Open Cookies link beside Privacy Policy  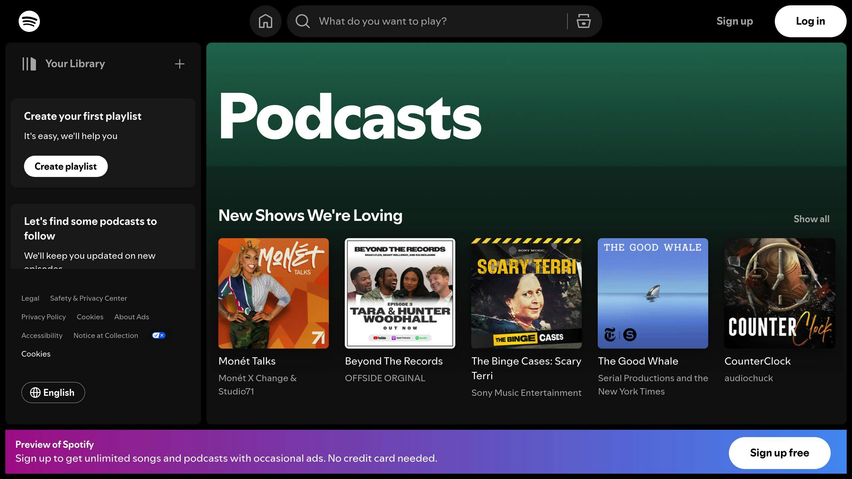coord(90,317)
